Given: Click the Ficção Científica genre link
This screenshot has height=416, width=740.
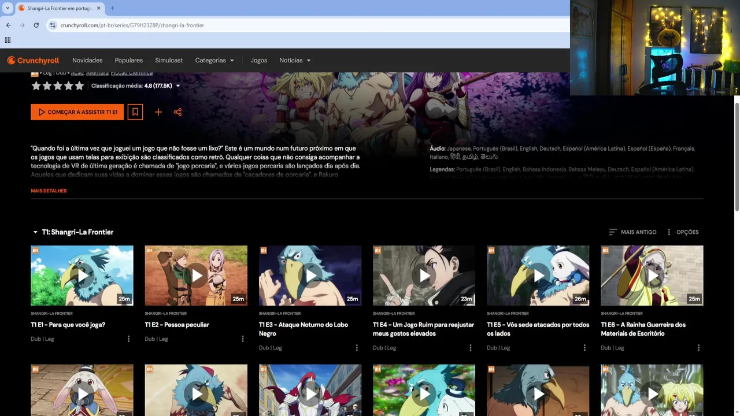Looking at the screenshot, I should (x=132, y=73).
